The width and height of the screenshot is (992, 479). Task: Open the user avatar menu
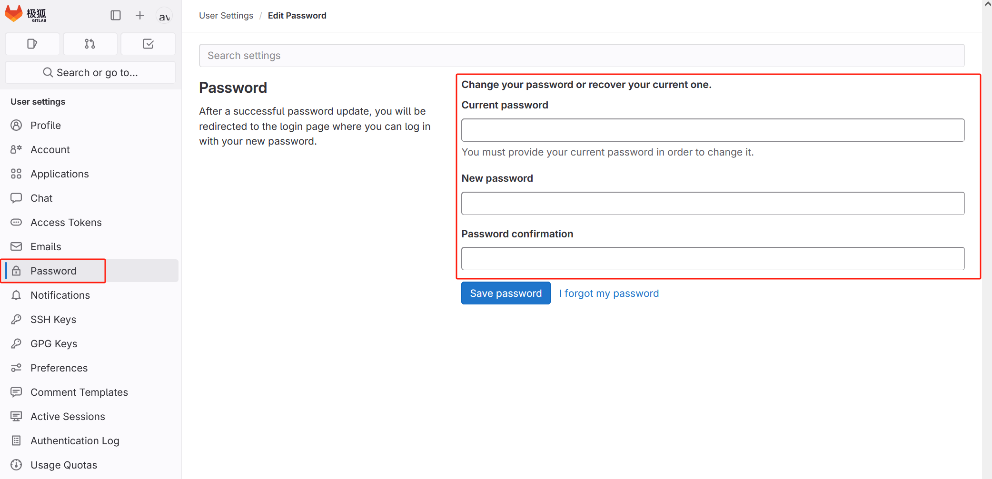[x=164, y=16]
